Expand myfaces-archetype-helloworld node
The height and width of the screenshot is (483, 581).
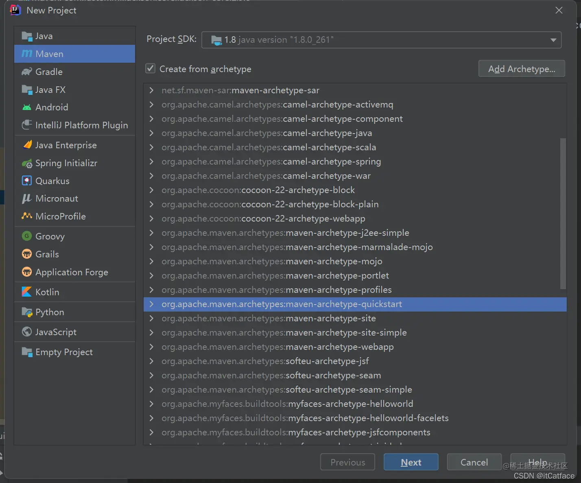(x=151, y=404)
